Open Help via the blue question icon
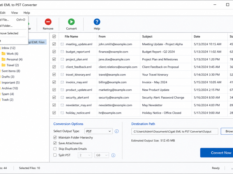 [x=97, y=22]
